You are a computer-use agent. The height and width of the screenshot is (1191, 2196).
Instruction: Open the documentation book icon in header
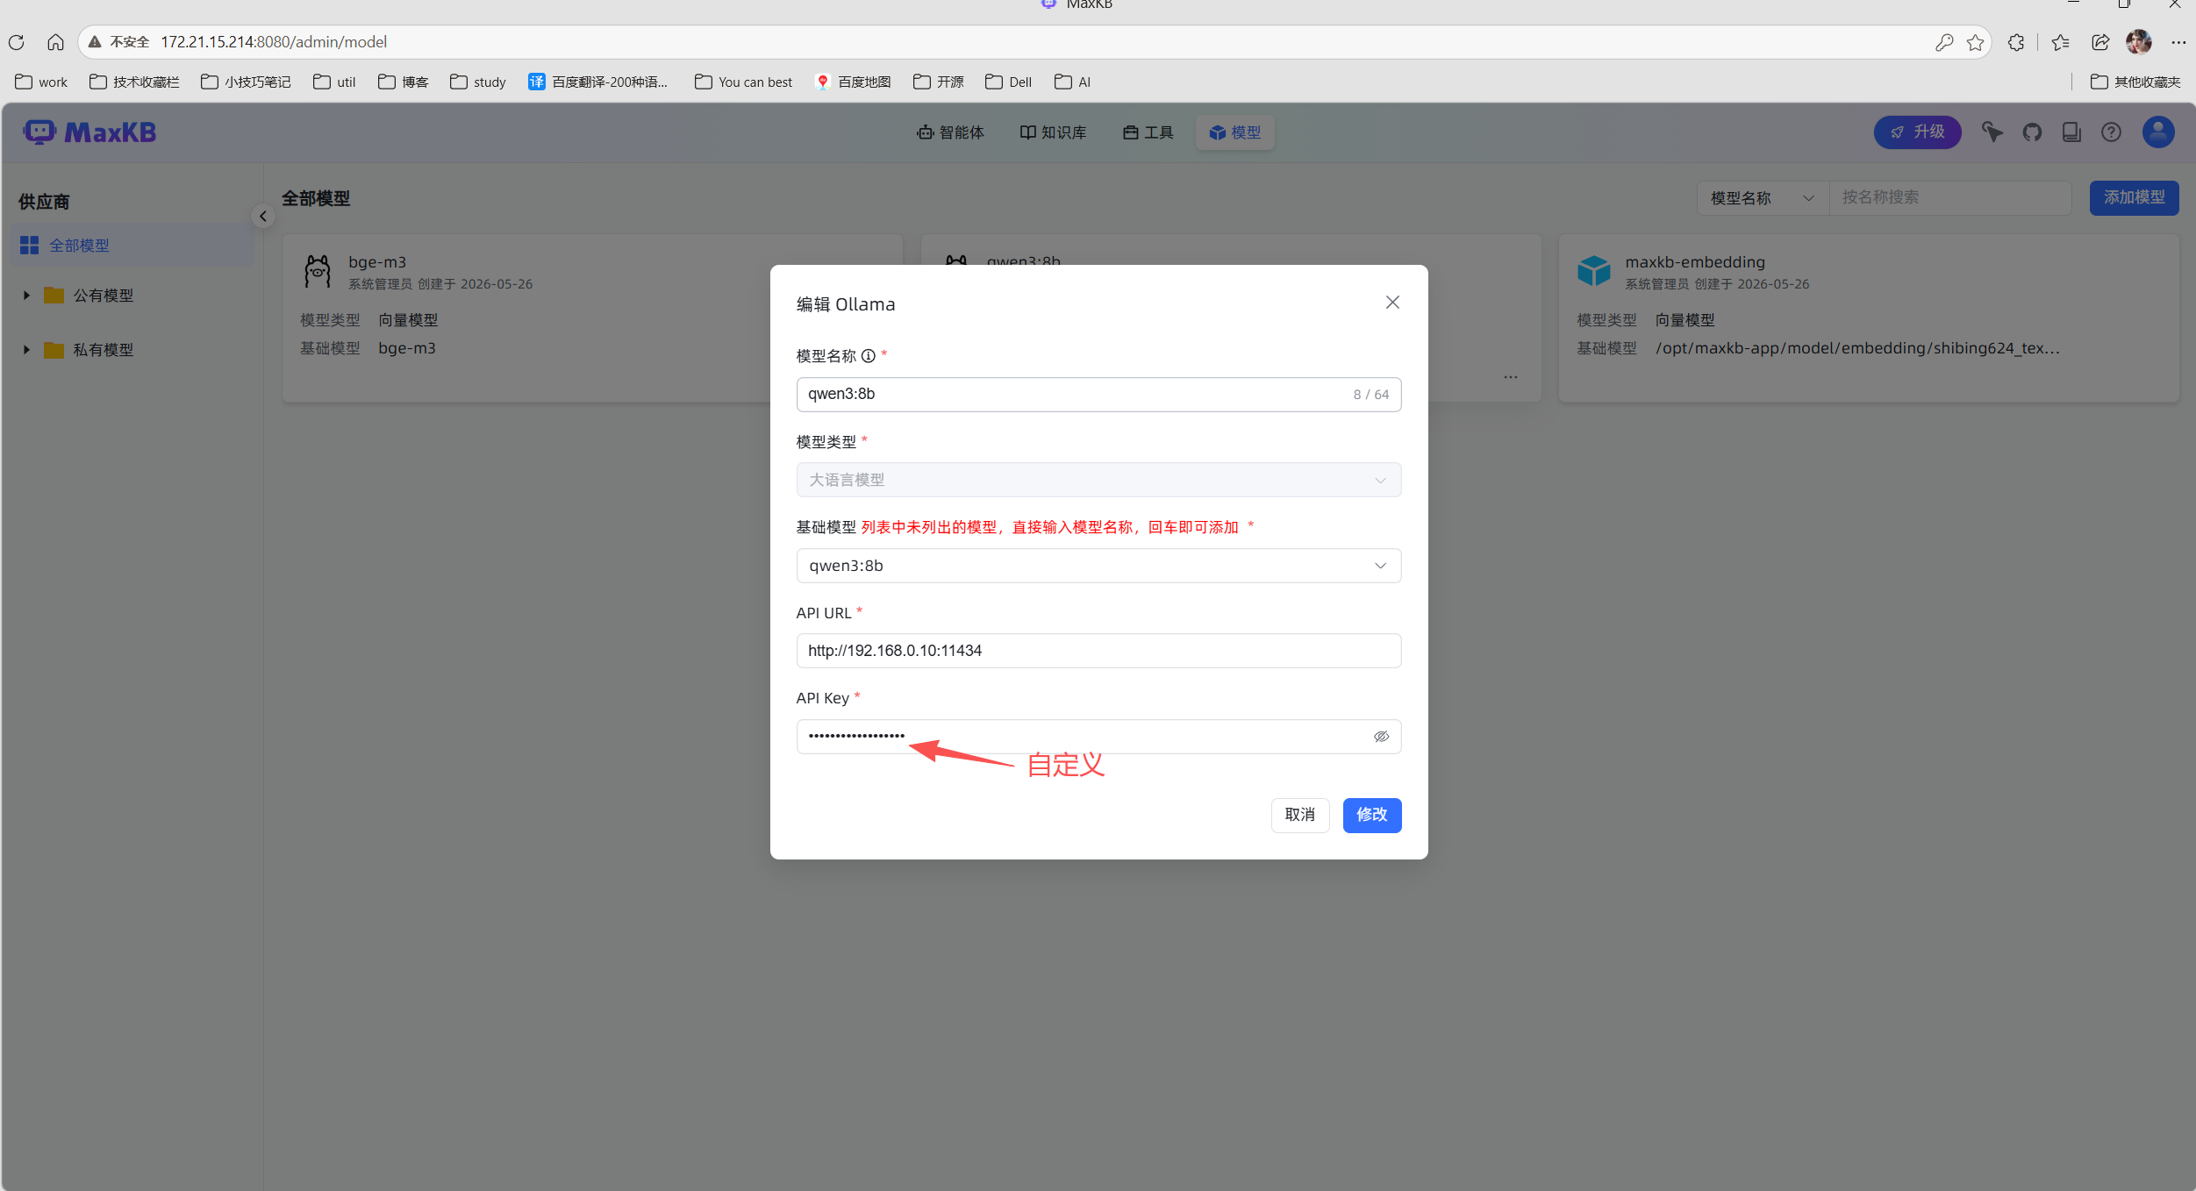(2071, 132)
